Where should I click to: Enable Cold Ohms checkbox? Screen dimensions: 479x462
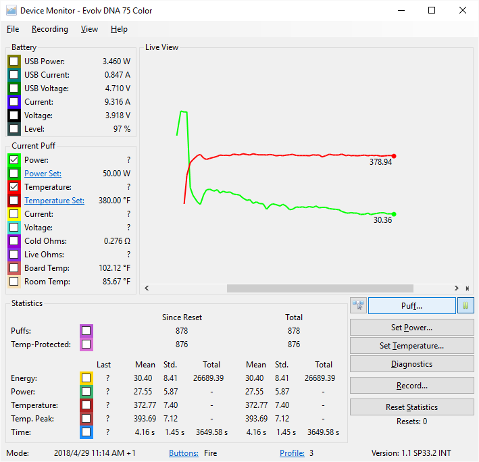coord(14,241)
